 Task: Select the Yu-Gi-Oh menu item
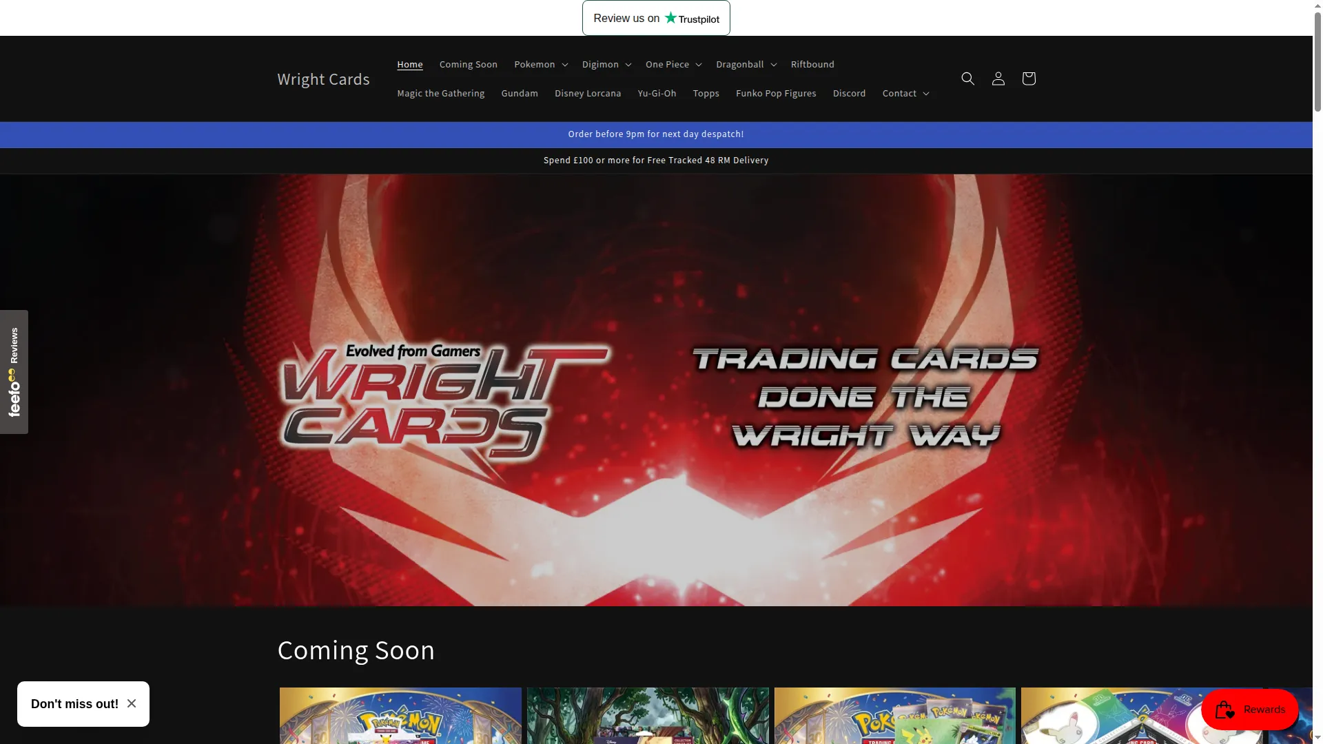[657, 93]
